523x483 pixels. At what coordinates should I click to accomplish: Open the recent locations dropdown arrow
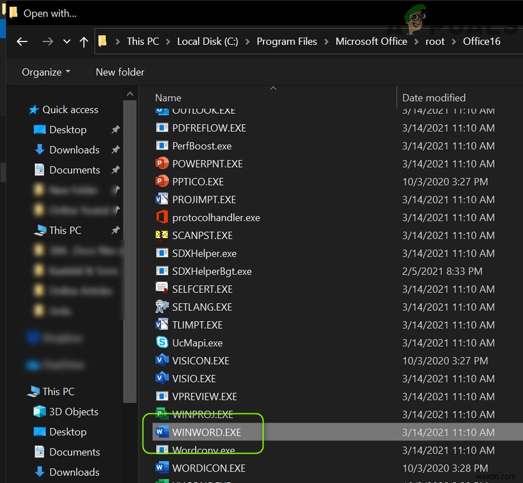pyautogui.click(x=66, y=41)
